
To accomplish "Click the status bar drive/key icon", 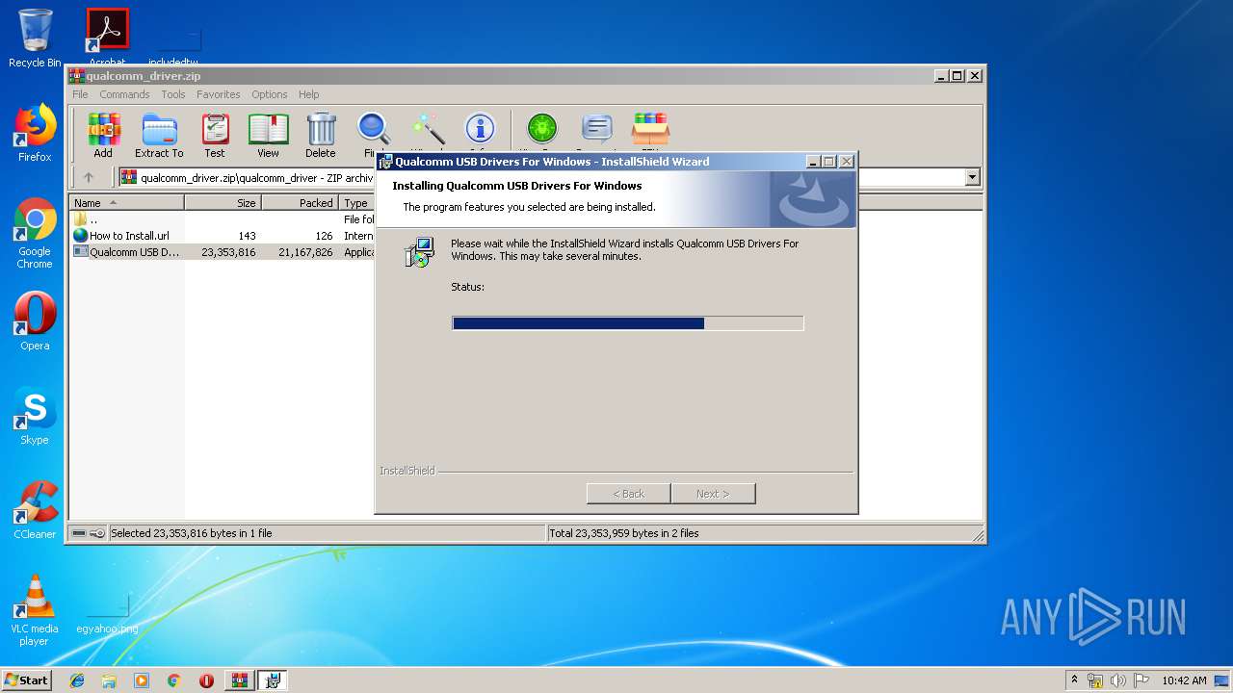I will coord(89,533).
